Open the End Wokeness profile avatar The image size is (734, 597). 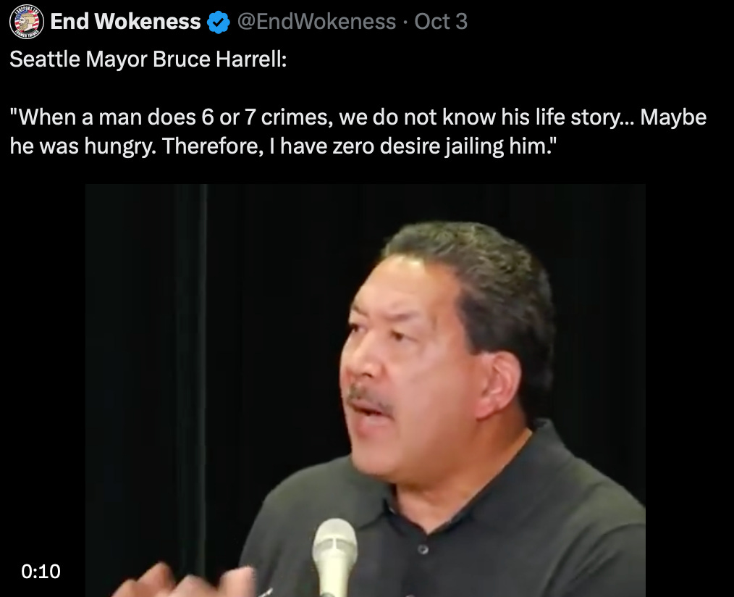27,22
